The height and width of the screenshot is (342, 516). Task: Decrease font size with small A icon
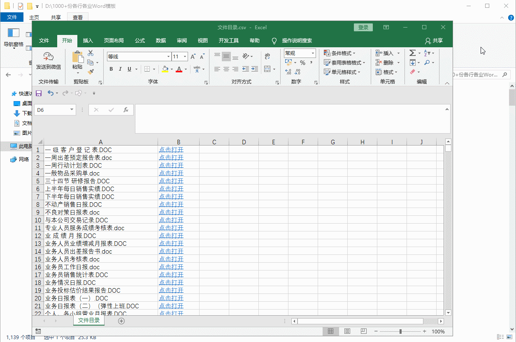tap(202, 57)
